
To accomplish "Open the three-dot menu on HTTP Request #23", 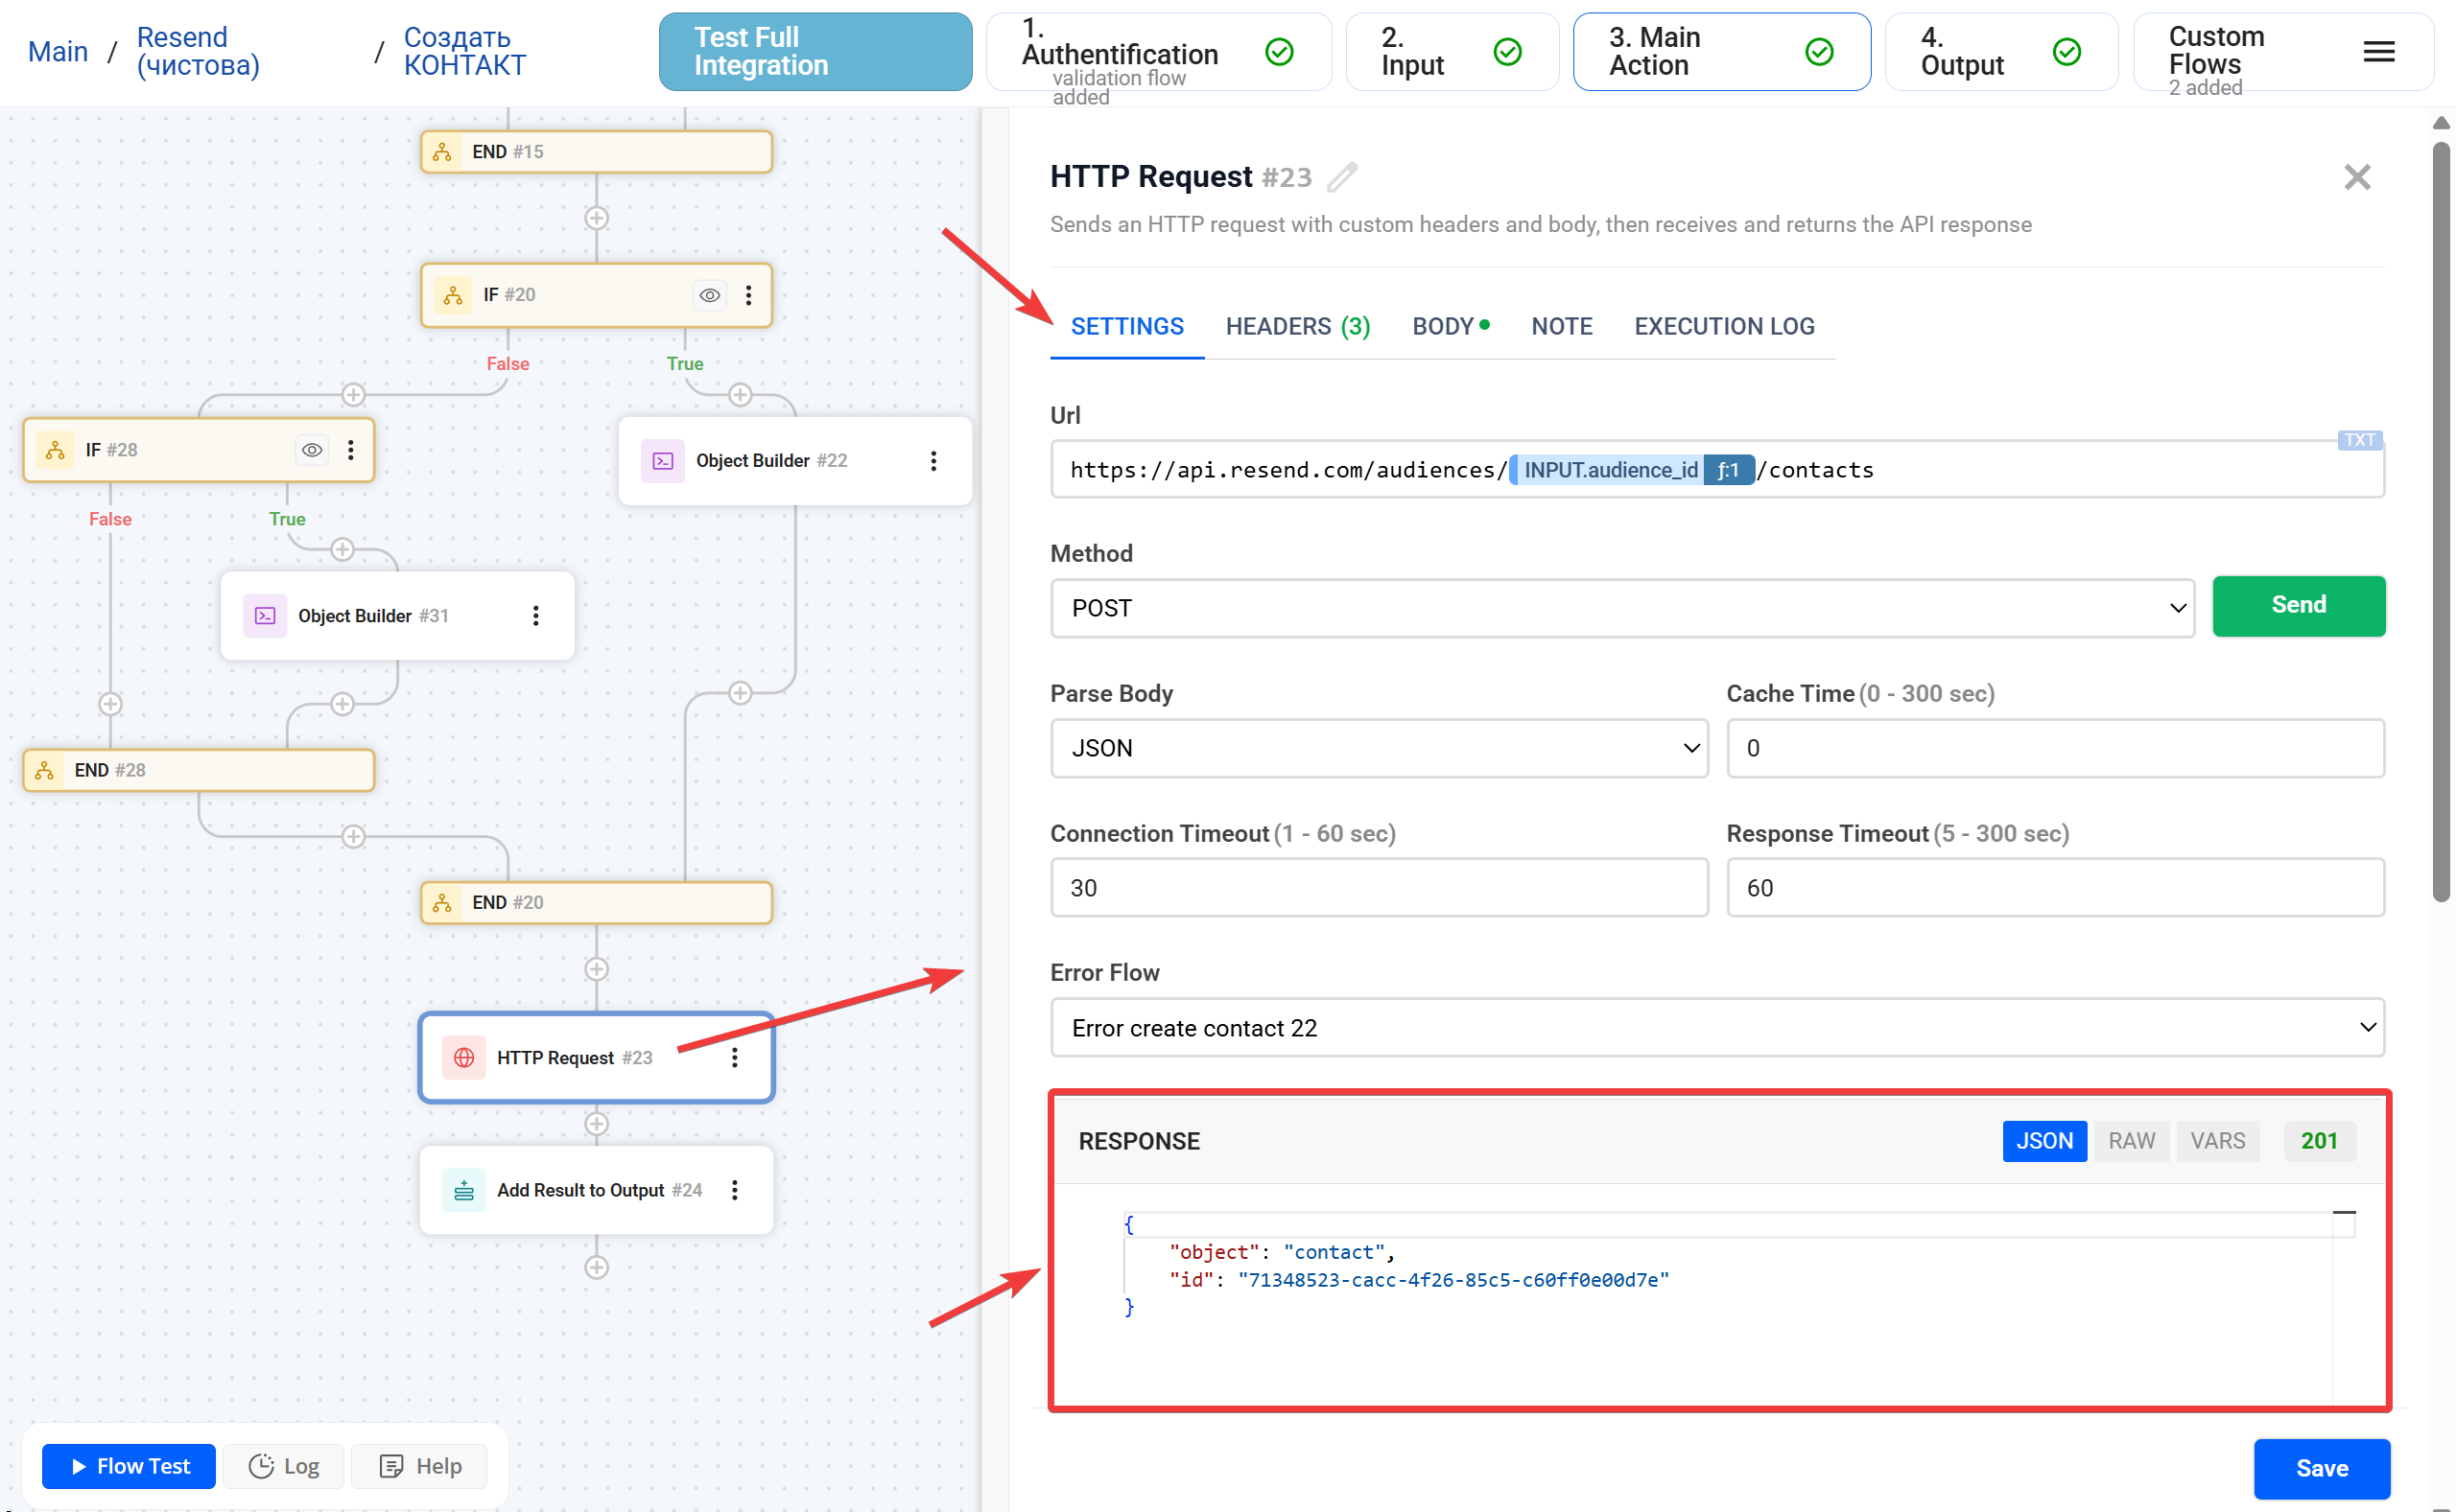I will click(x=734, y=1058).
